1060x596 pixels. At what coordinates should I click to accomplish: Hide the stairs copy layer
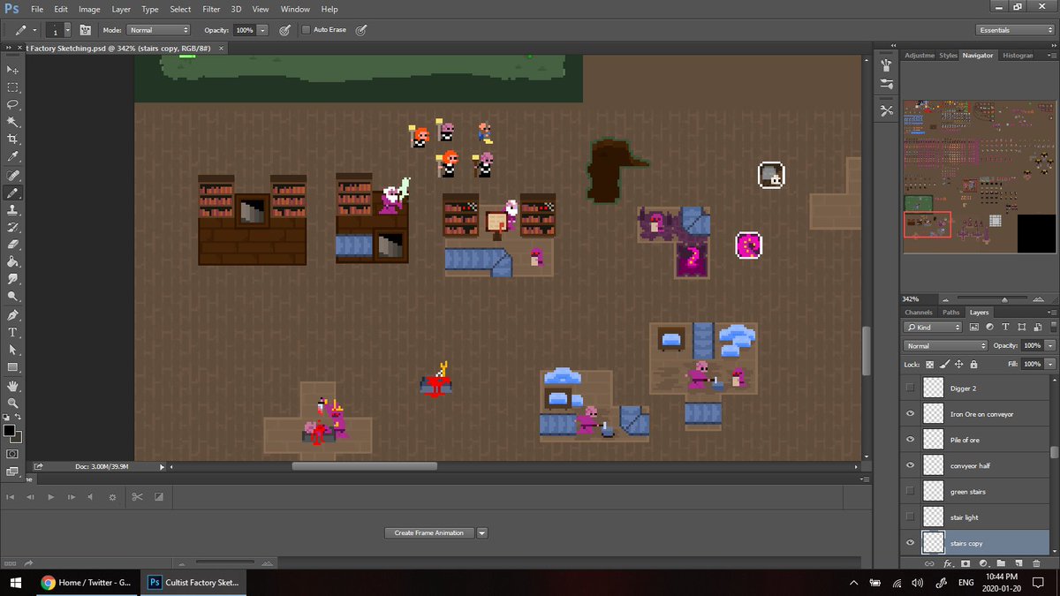tap(911, 542)
